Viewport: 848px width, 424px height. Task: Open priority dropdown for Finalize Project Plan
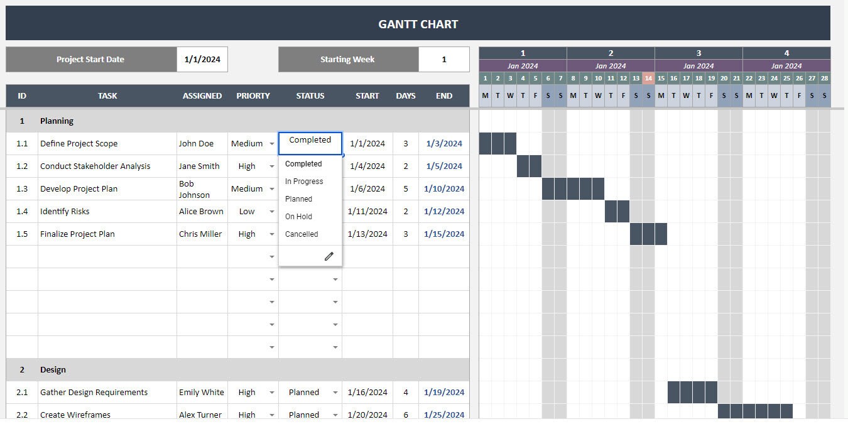point(272,234)
